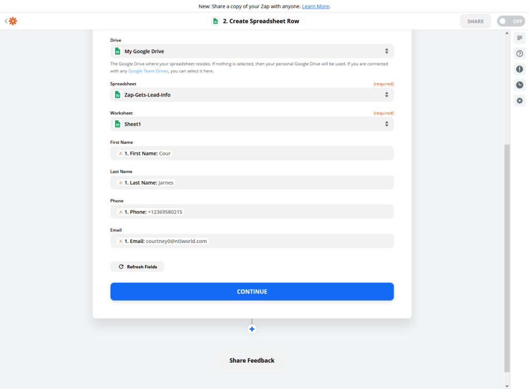Click the blue CONTINUE button
Screen dimensions: 529x389
click(x=252, y=291)
